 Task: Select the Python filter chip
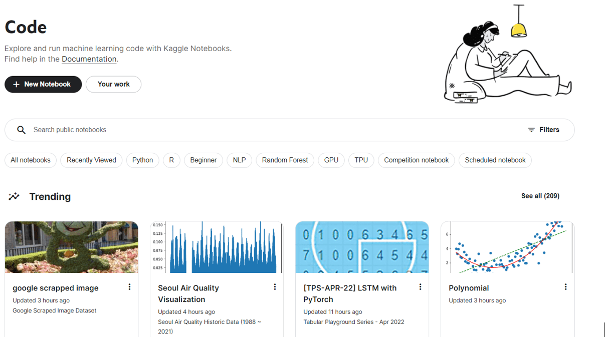coord(143,160)
